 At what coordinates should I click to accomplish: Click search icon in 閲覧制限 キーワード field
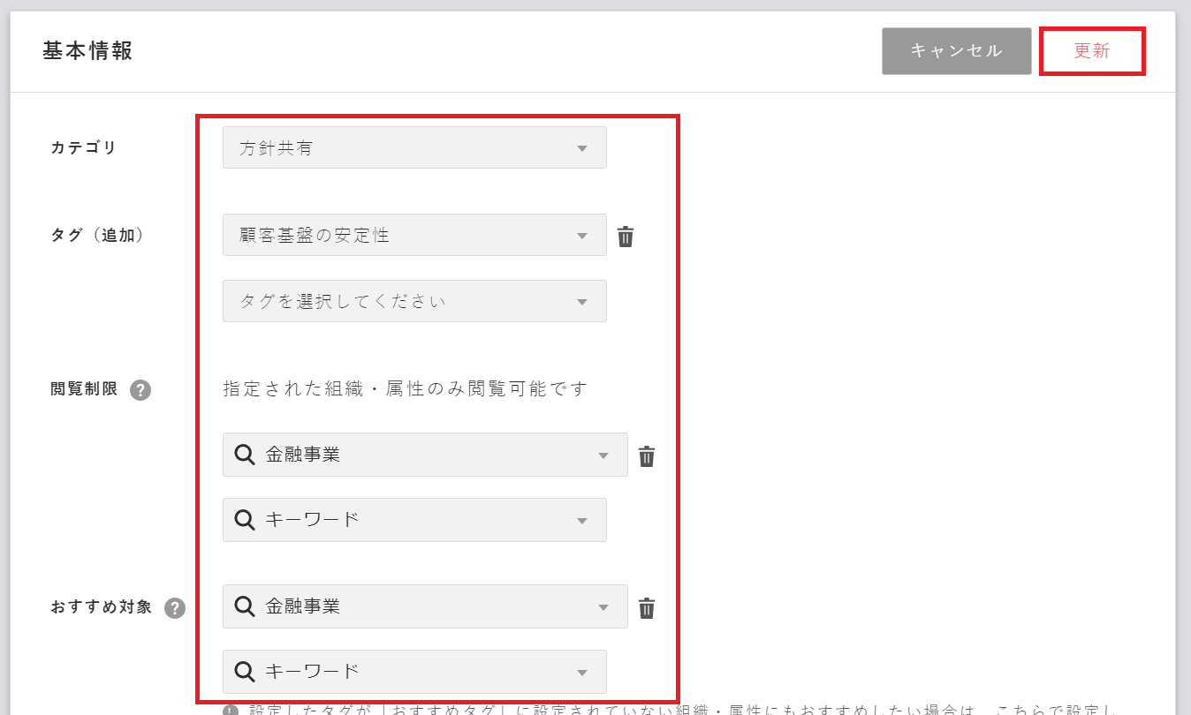pyautogui.click(x=245, y=520)
